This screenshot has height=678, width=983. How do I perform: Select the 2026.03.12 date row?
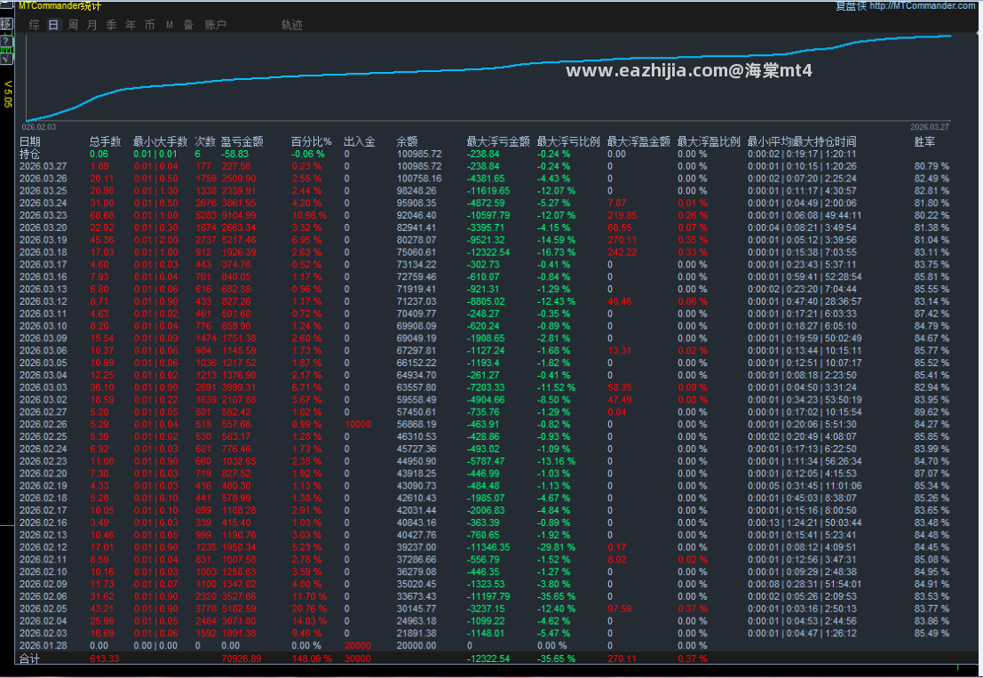43,301
